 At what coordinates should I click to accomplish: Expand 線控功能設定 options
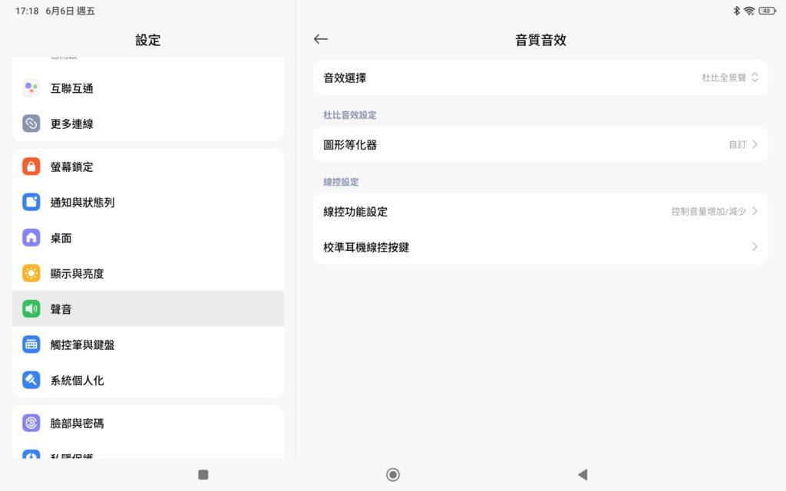point(540,212)
